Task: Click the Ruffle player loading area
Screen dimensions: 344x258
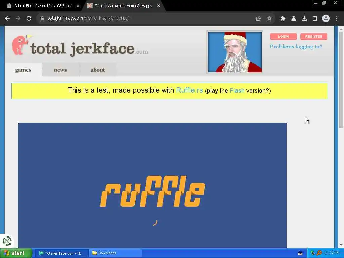Action: [153, 185]
